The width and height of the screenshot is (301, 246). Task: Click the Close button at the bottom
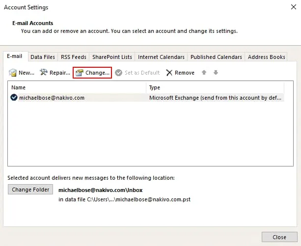[279, 237]
